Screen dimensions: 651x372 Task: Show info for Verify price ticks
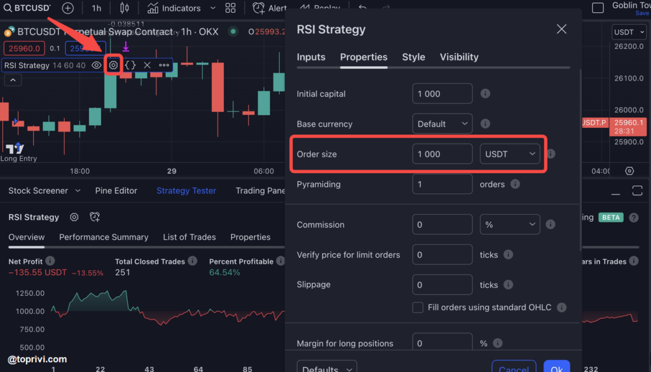[x=508, y=254]
